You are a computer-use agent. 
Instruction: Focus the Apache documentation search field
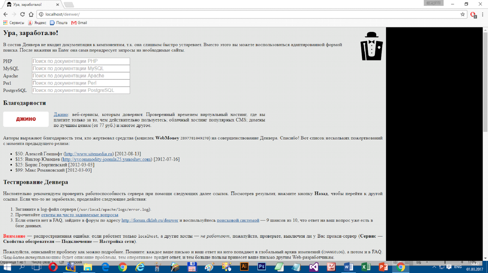click(81, 76)
